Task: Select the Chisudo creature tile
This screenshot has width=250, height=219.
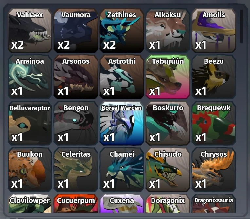Action: click(168, 170)
